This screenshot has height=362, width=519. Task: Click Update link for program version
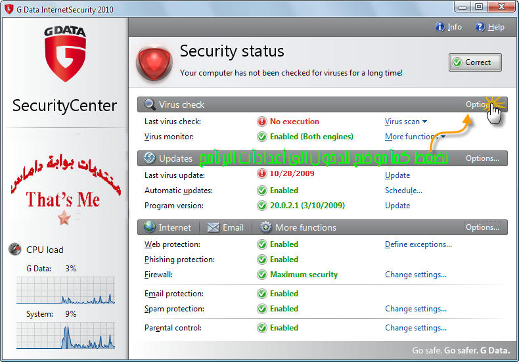(397, 206)
